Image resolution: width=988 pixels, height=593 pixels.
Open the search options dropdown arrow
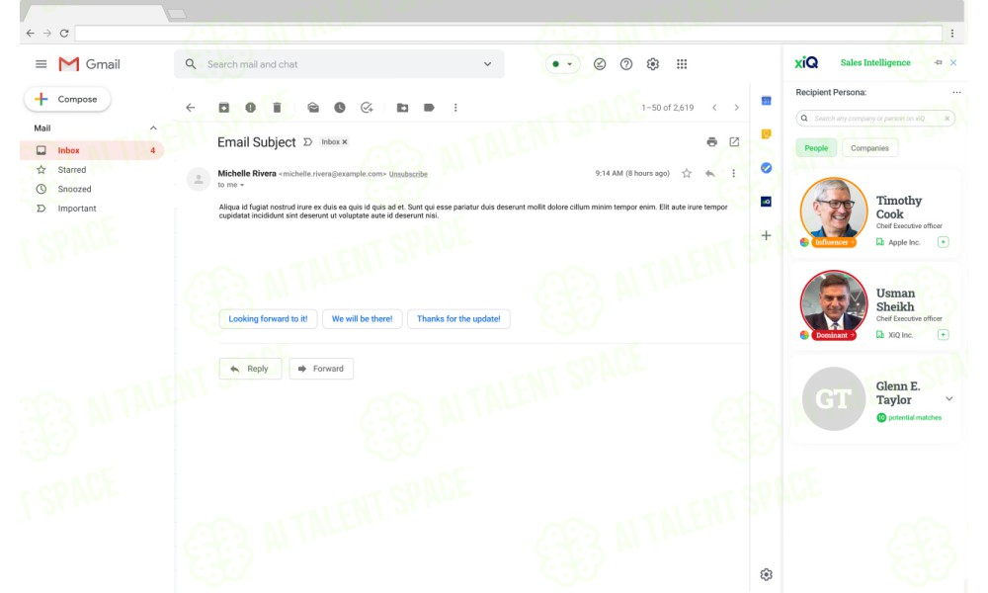(x=488, y=64)
